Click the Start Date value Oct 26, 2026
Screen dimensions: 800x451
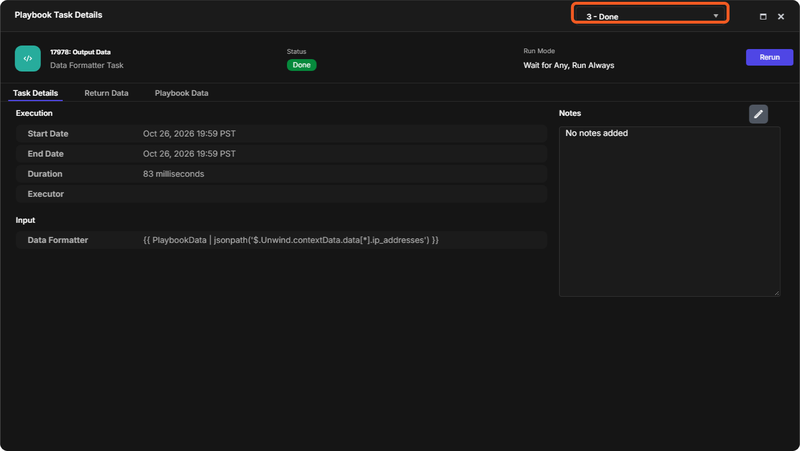point(189,134)
